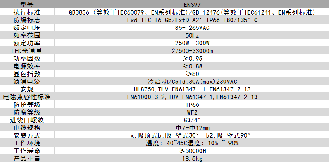
Task: Select the WF2 anti-corrosion grade cell
Action: [x=192, y=112]
